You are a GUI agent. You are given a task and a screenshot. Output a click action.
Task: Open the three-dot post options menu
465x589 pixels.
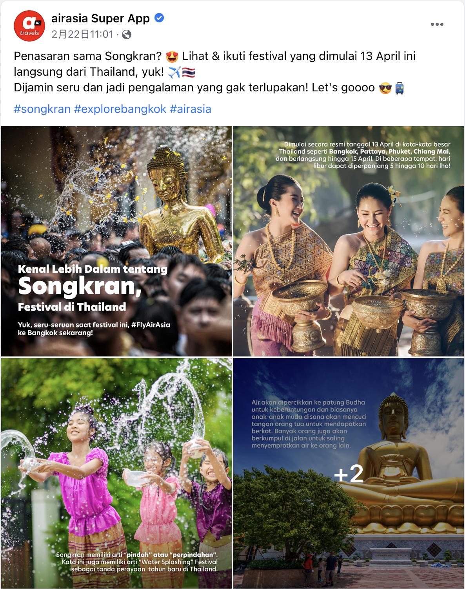pyautogui.click(x=437, y=24)
